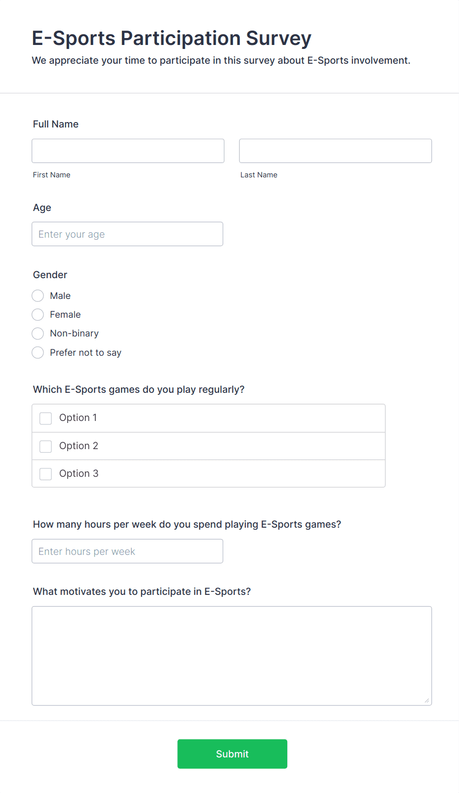Enable the Option 3 checkbox

[x=46, y=474]
